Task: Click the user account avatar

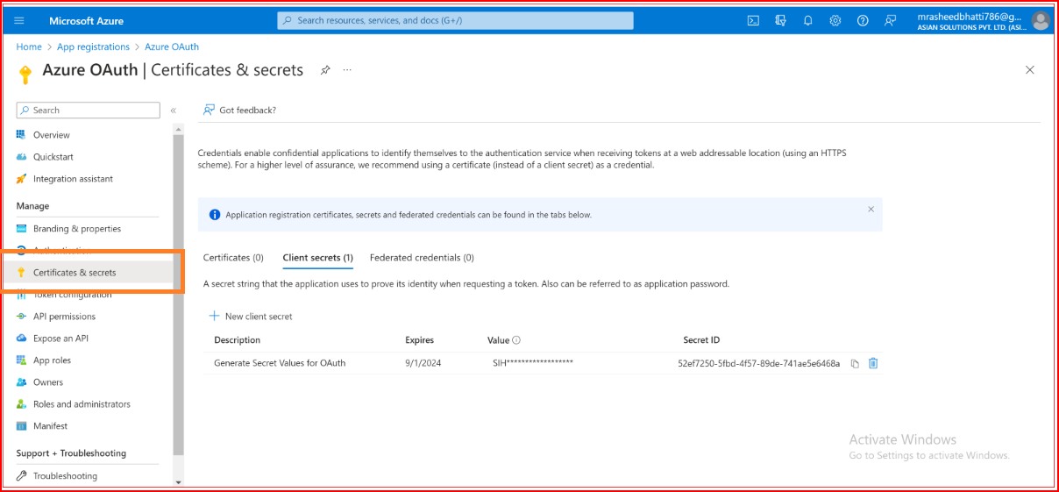Action: [x=1041, y=20]
